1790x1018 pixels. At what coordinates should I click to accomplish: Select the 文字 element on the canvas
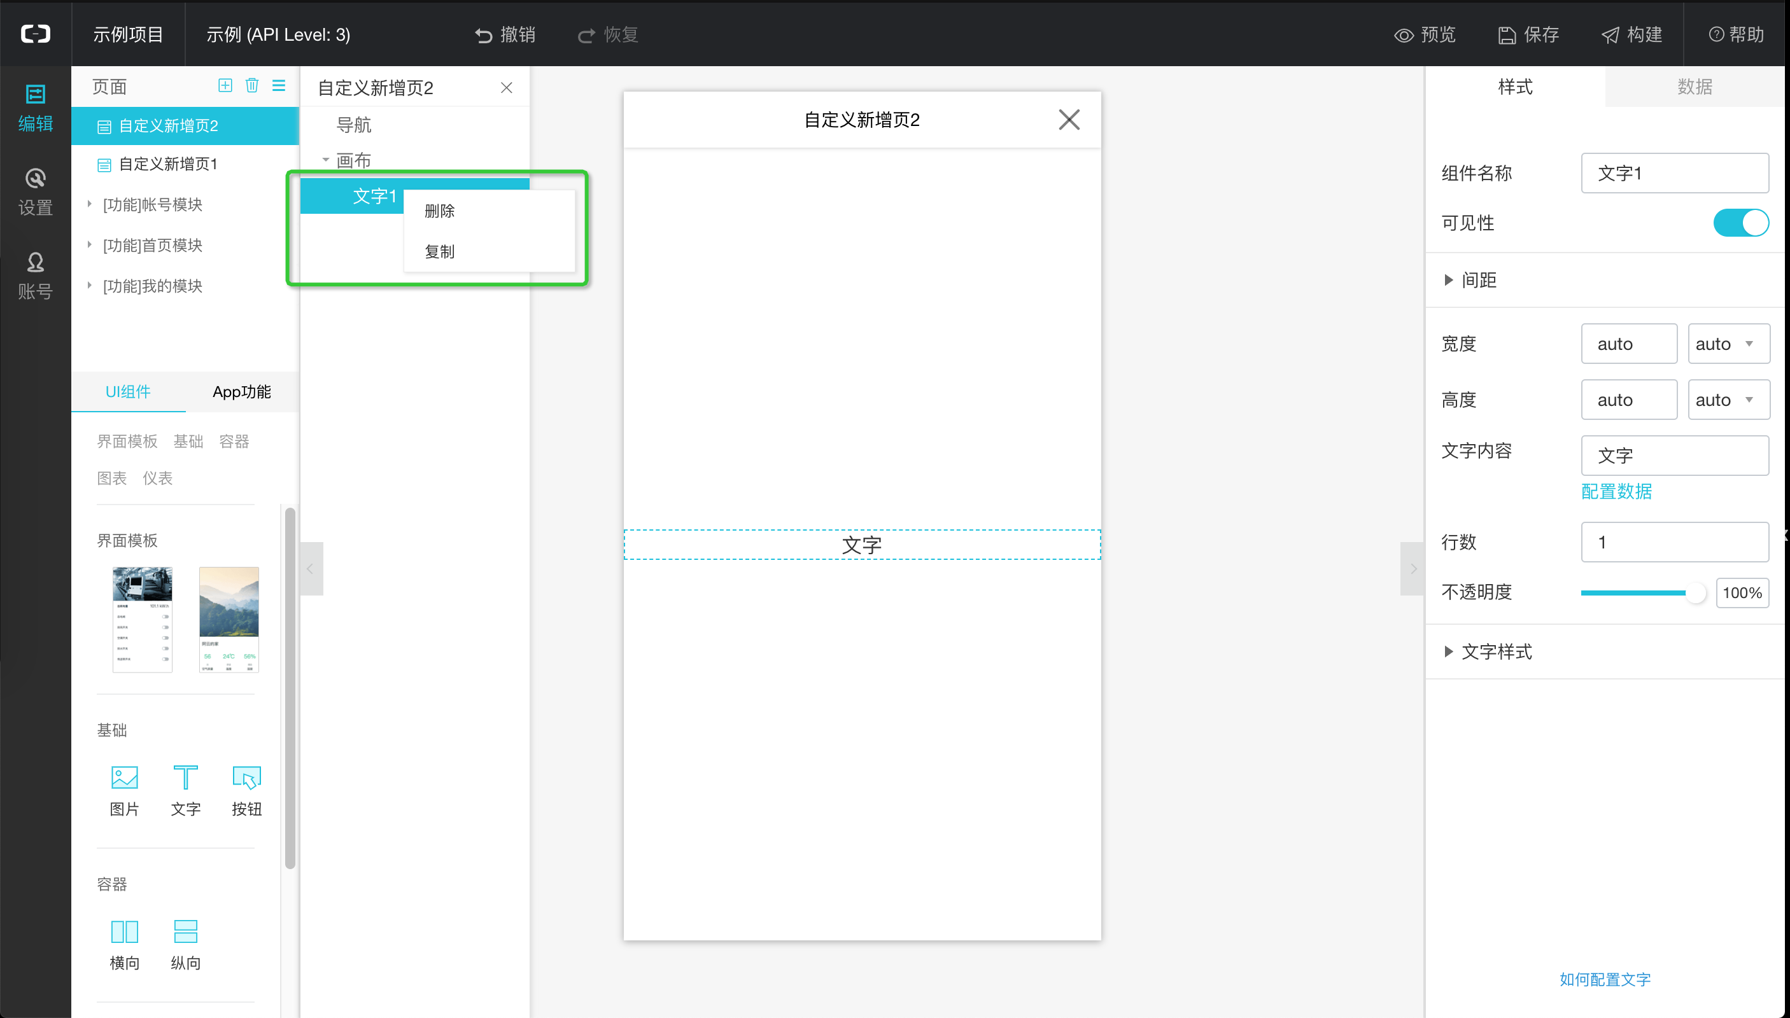(x=862, y=545)
